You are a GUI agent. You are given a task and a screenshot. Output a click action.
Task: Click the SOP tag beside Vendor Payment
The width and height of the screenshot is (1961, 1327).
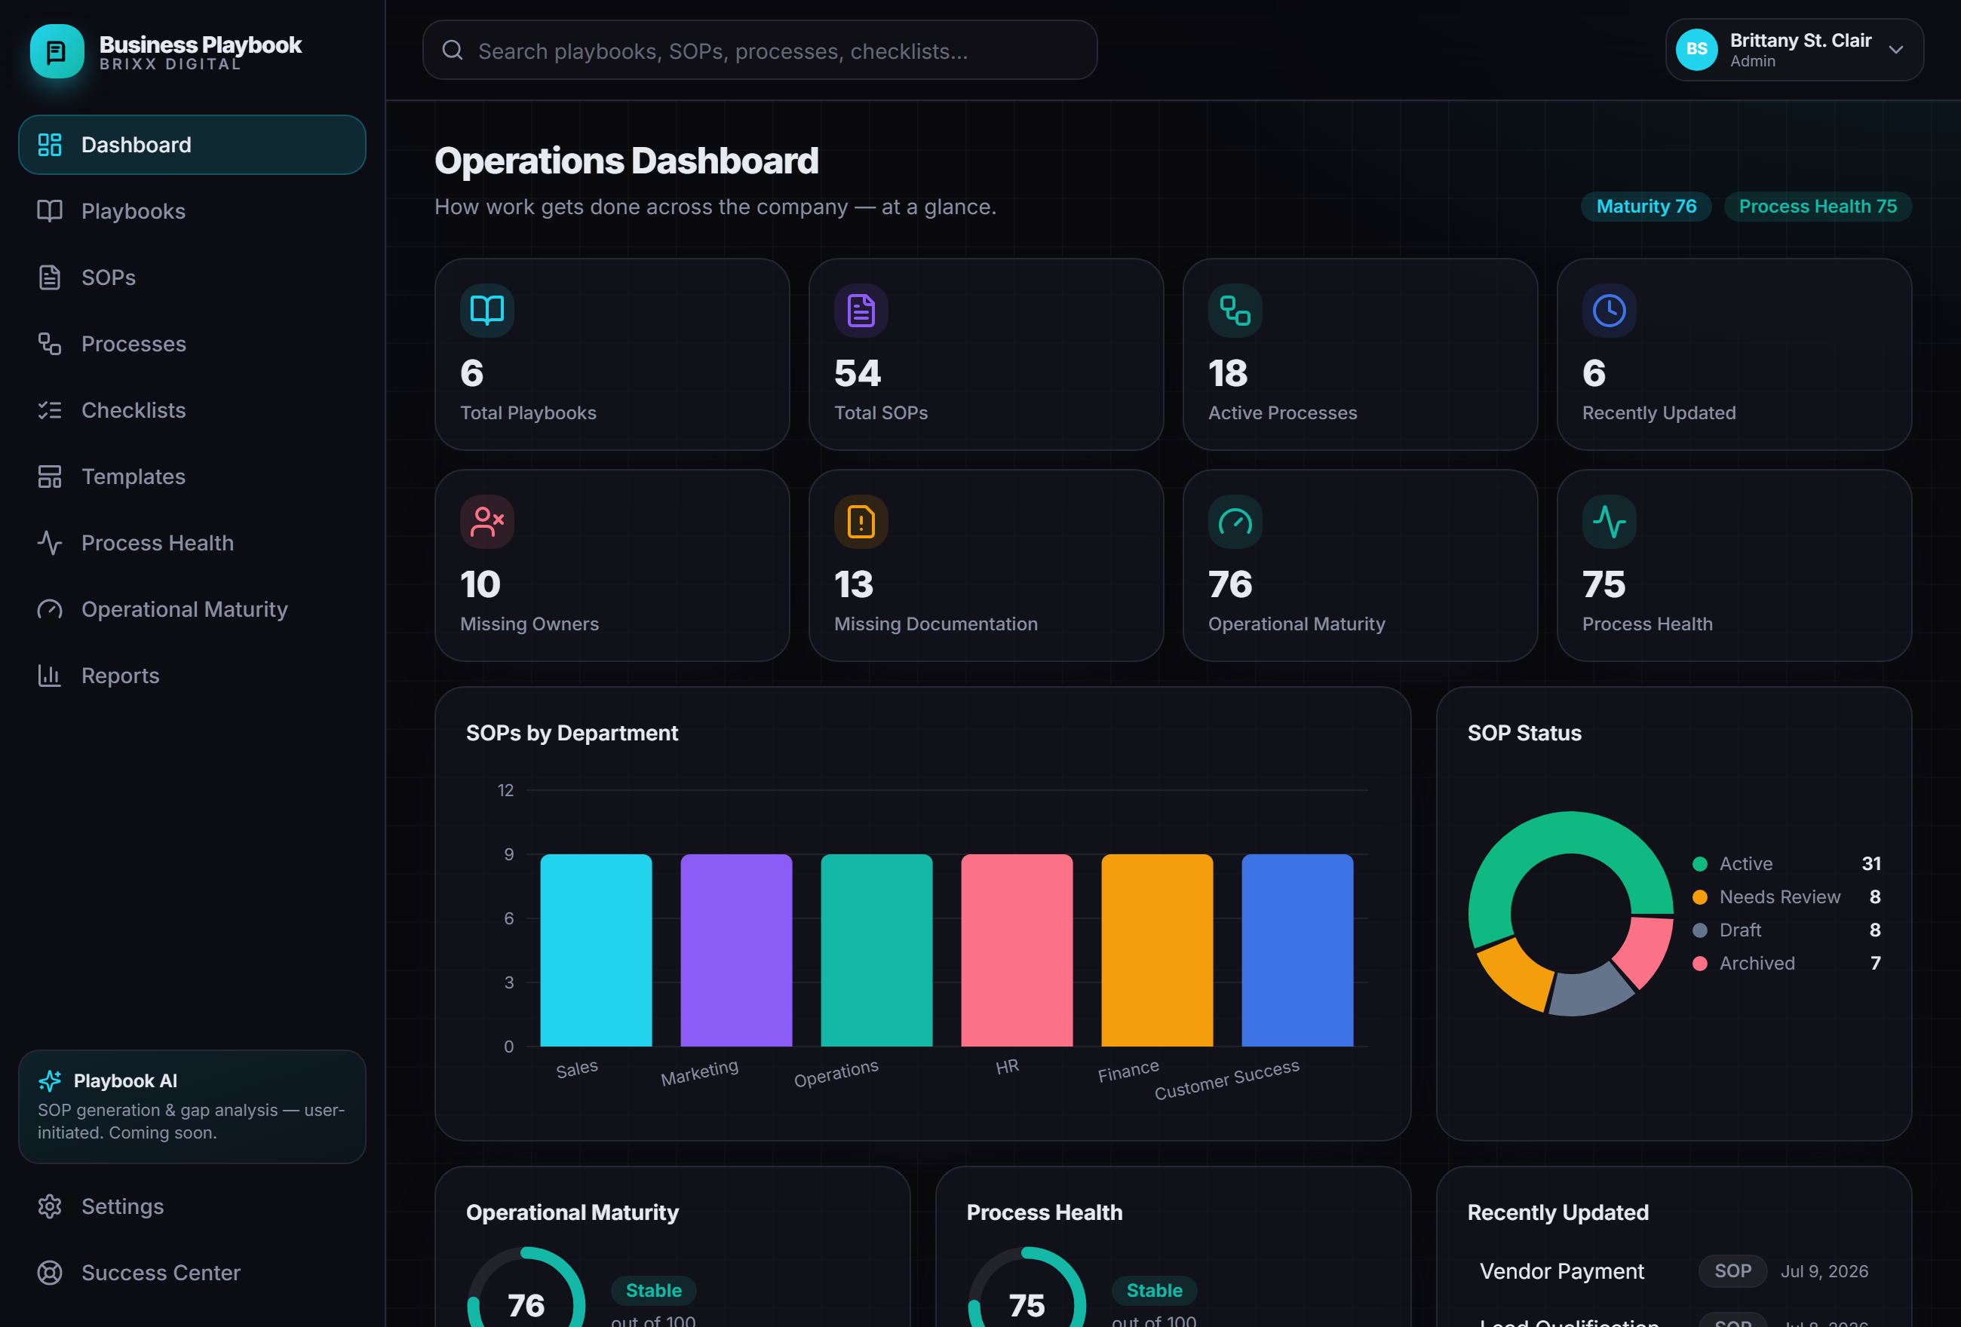1732,1270
